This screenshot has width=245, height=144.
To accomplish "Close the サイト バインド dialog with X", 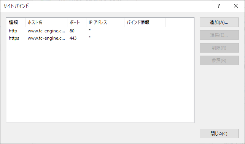I will (x=236, y=6).
